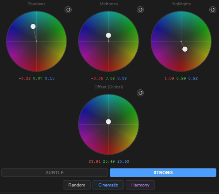Click Highlights green value 0.99

tap(181, 78)
